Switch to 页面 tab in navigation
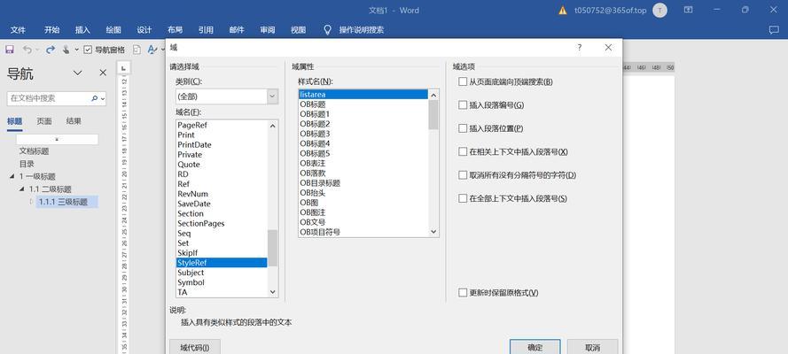 click(x=44, y=121)
